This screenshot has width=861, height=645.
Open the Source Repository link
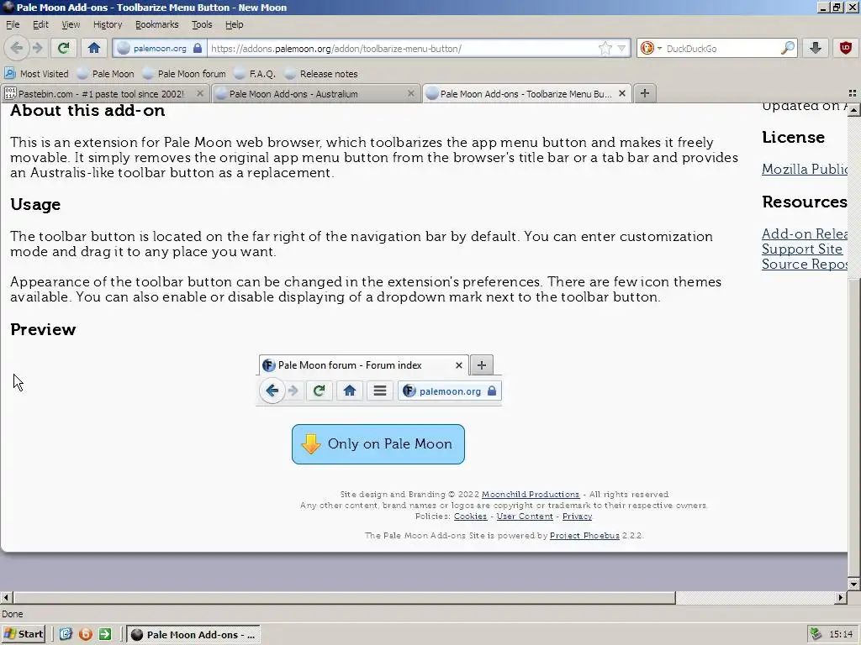point(805,265)
